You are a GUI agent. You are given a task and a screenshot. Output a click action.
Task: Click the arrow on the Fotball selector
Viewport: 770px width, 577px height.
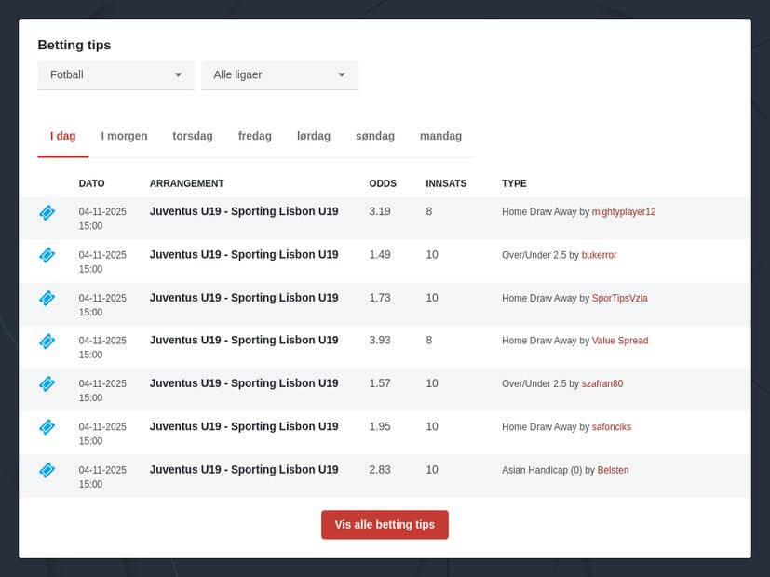178,74
